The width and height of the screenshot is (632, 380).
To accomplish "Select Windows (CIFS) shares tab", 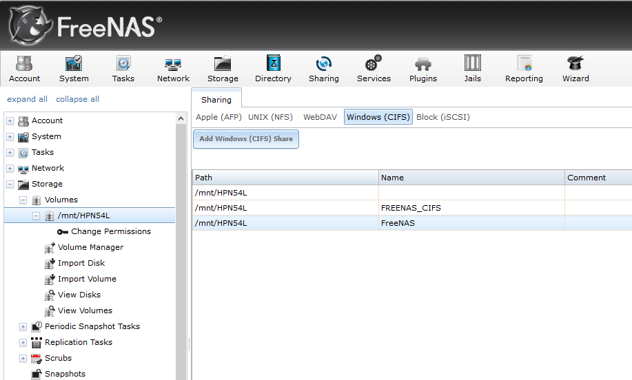I will click(378, 117).
